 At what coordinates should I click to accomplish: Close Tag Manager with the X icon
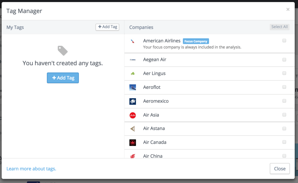coord(288,9)
